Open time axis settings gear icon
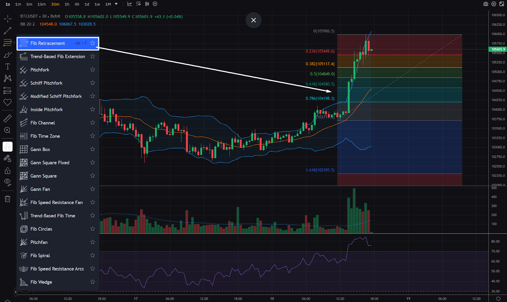 pyautogui.click(x=498, y=299)
